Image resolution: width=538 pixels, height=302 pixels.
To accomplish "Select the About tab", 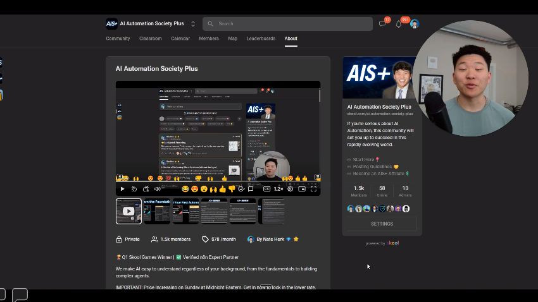I will 291,39.
